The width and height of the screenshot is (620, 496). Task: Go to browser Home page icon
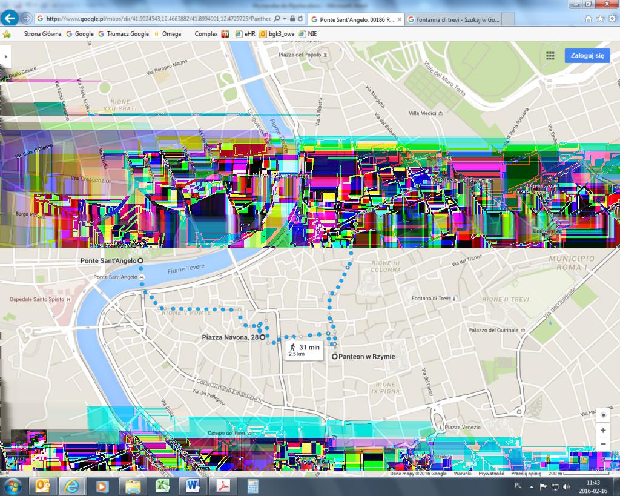pyautogui.click(x=589, y=19)
